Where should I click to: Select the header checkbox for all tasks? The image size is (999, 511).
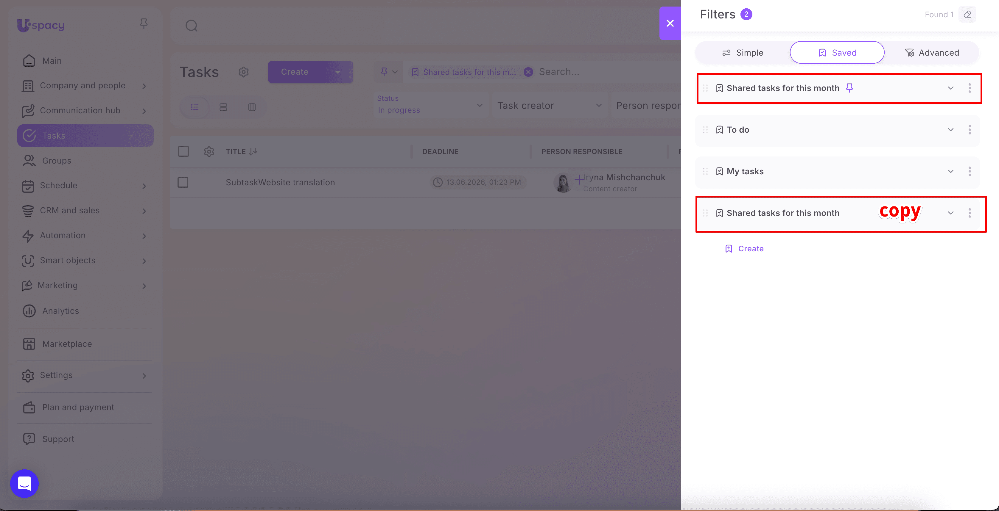coord(183,151)
